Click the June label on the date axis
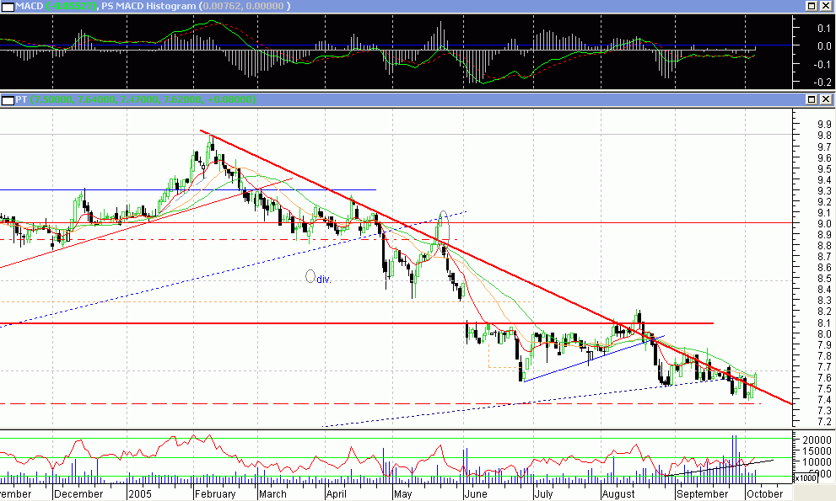 tap(476, 494)
